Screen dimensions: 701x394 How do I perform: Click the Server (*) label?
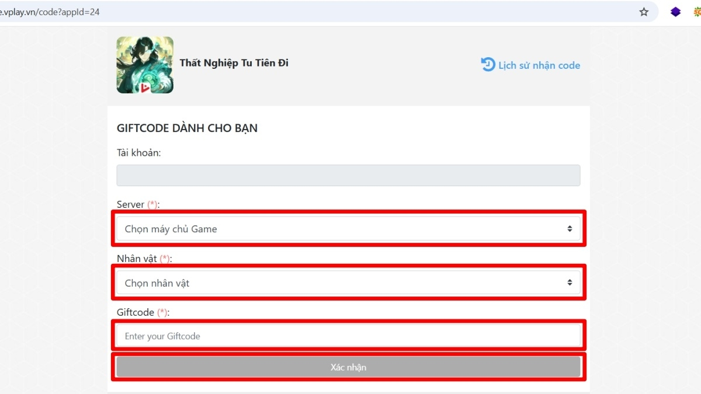pyautogui.click(x=138, y=204)
